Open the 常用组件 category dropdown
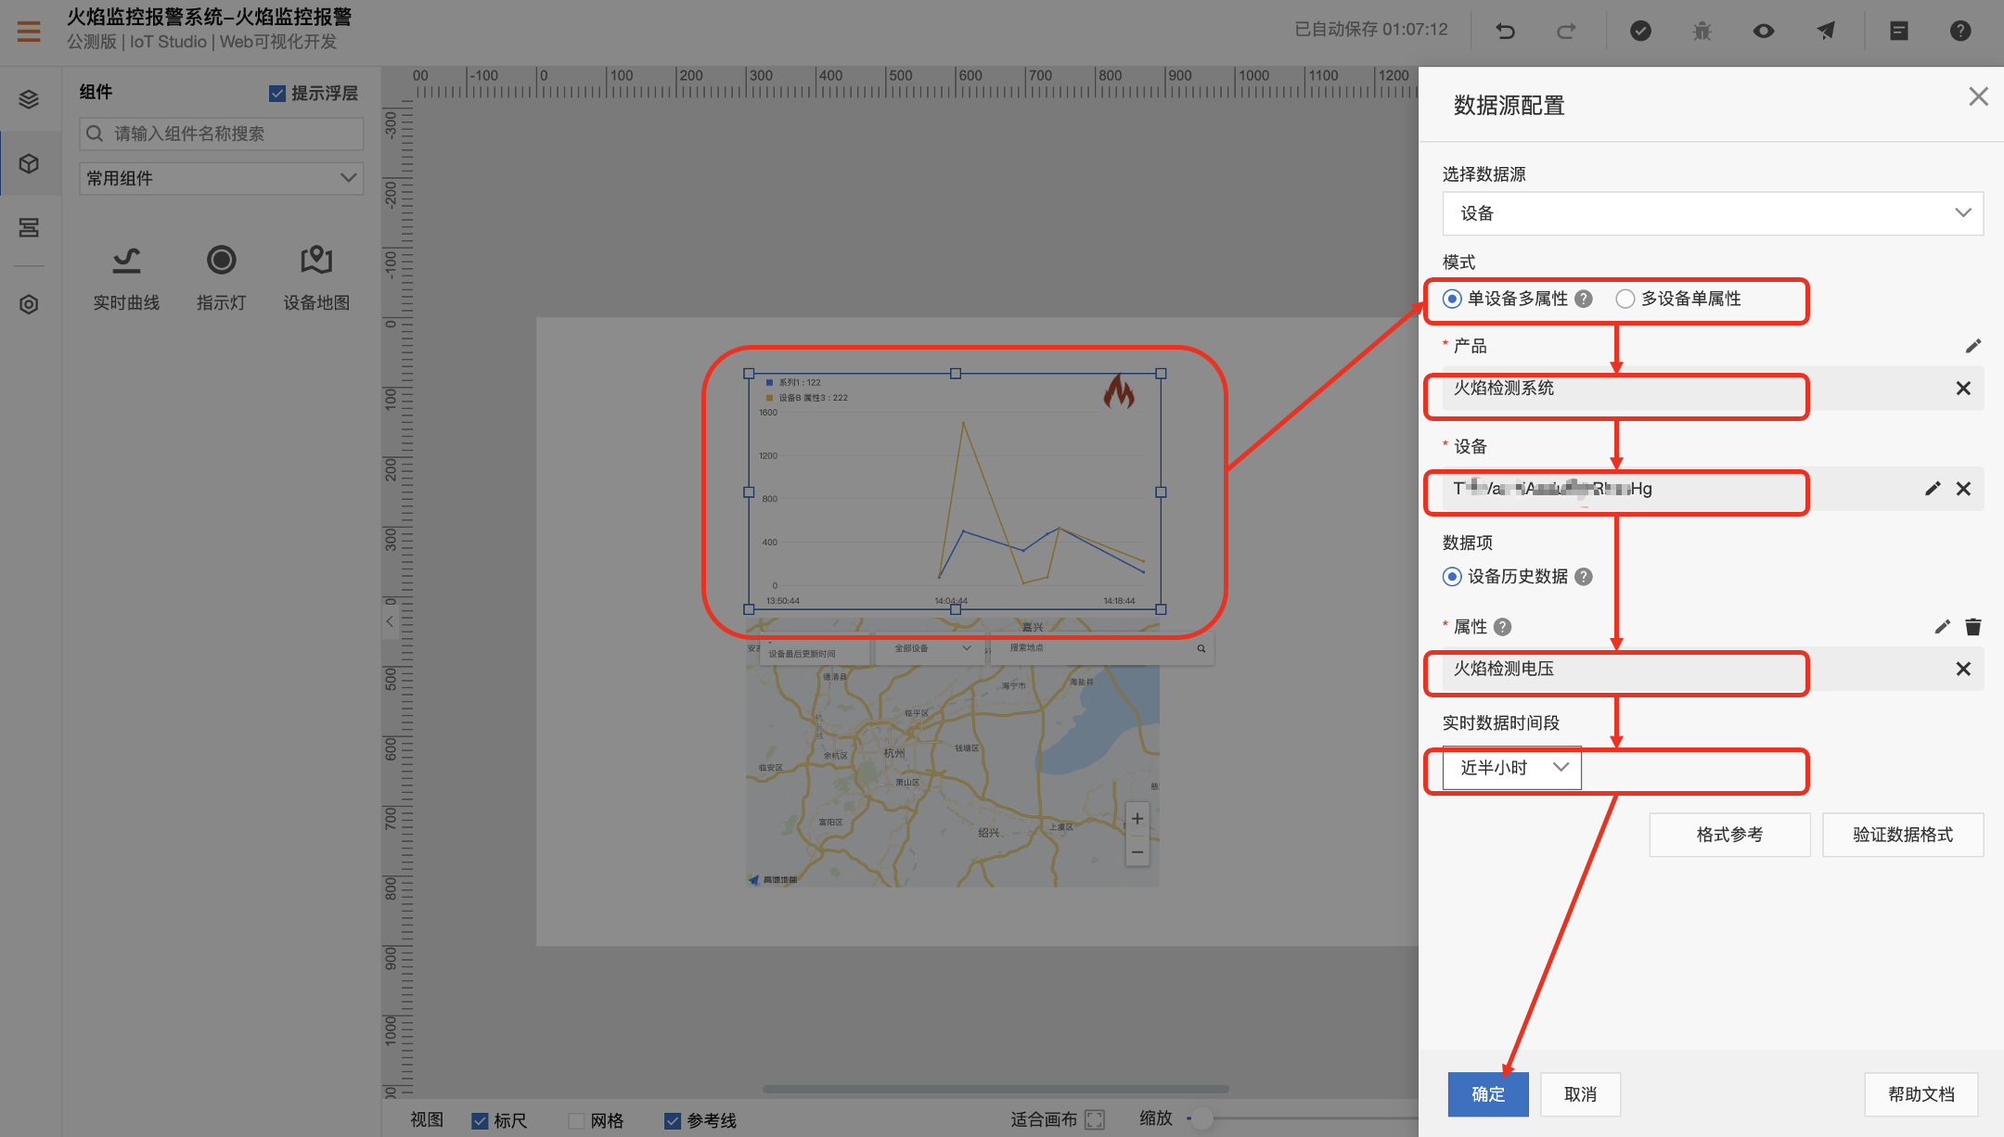This screenshot has width=2004, height=1137. pos(221,178)
